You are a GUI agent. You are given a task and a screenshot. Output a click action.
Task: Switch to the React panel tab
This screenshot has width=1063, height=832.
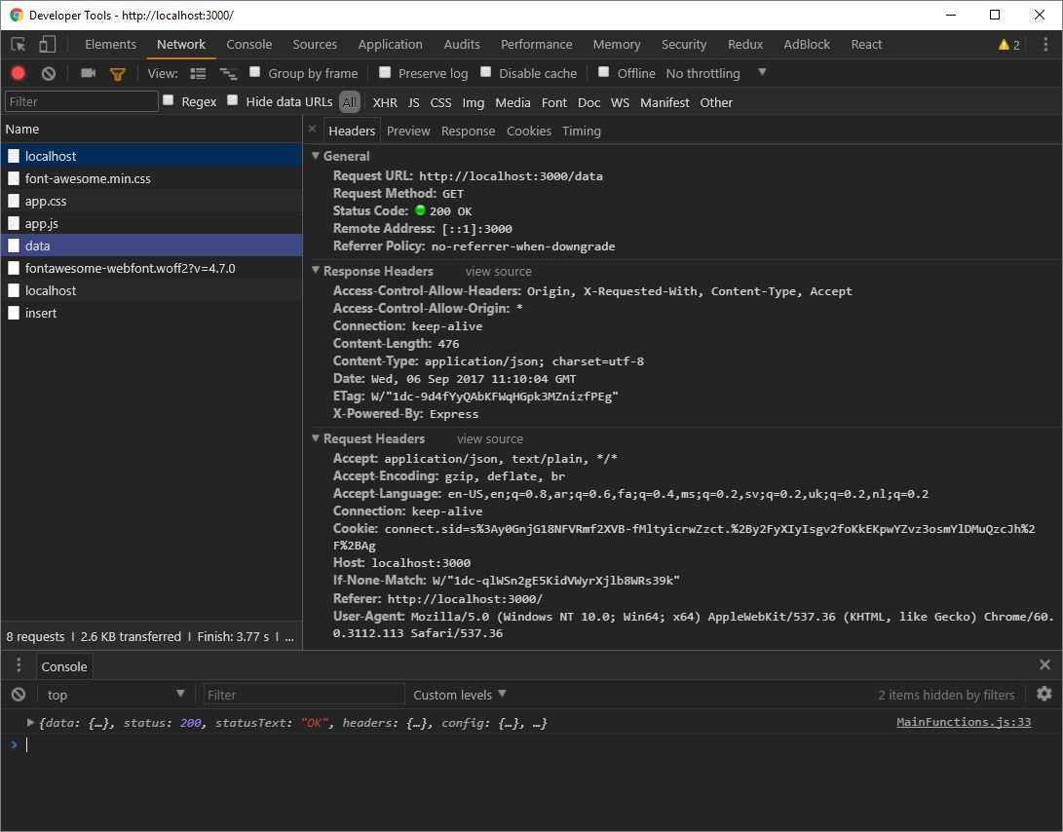click(866, 45)
